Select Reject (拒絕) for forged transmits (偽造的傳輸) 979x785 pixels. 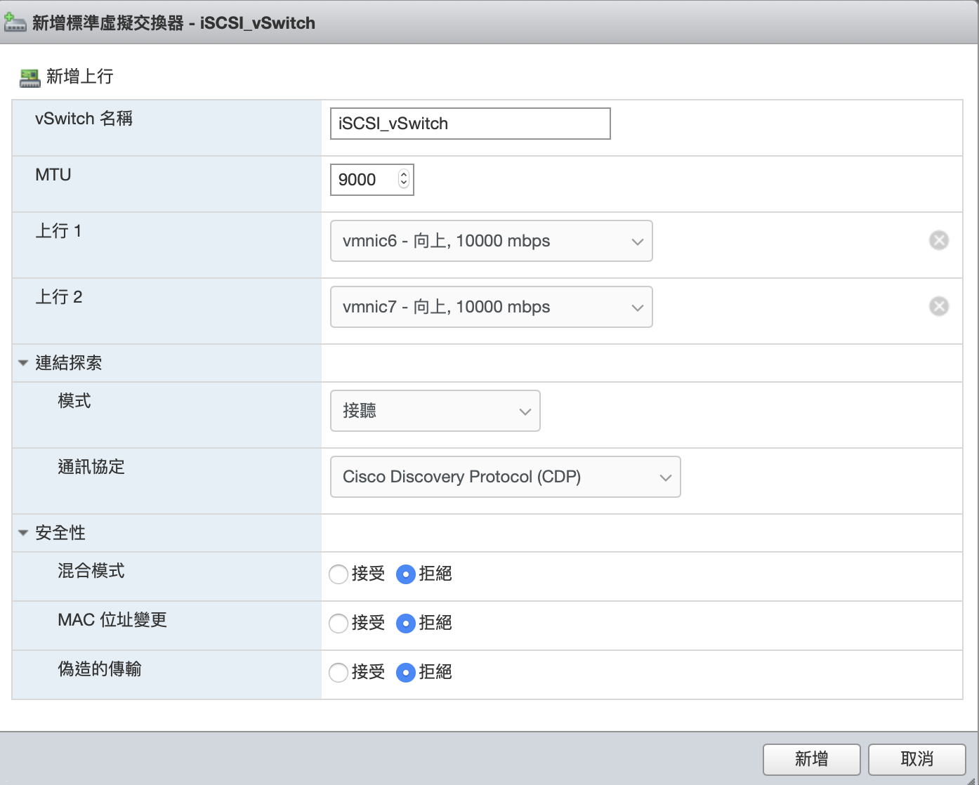click(406, 673)
